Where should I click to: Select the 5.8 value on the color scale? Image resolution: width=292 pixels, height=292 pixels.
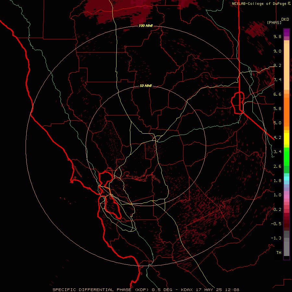[277, 109]
